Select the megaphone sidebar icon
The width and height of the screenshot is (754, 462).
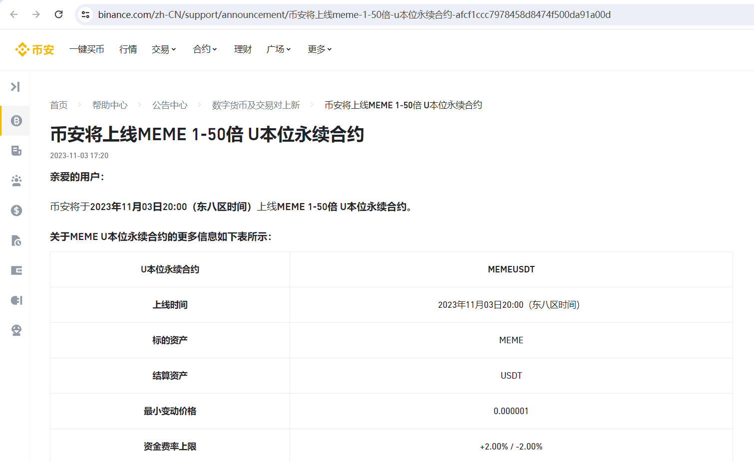[x=16, y=300]
